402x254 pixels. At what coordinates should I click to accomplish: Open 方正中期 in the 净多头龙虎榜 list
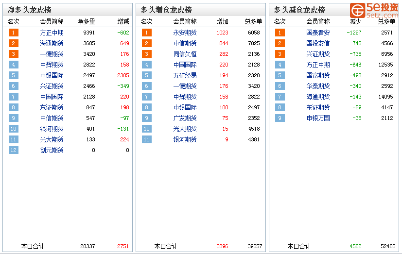click(x=52, y=33)
